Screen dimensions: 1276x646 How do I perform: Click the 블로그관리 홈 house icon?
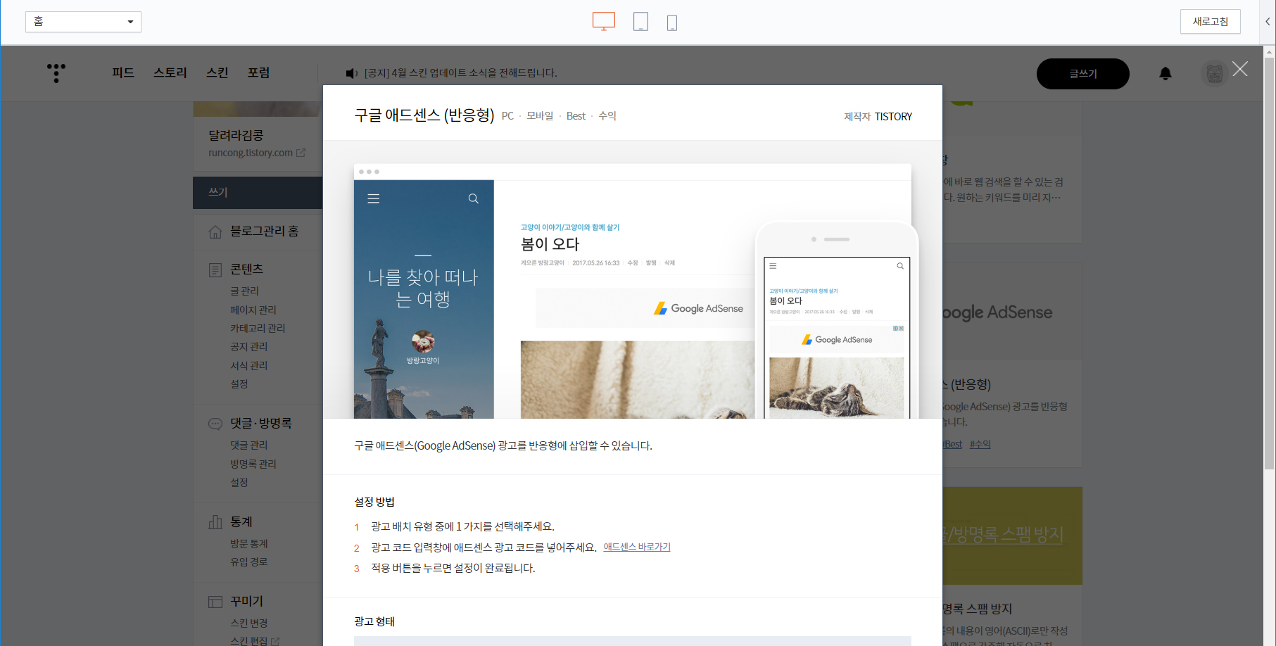(215, 232)
